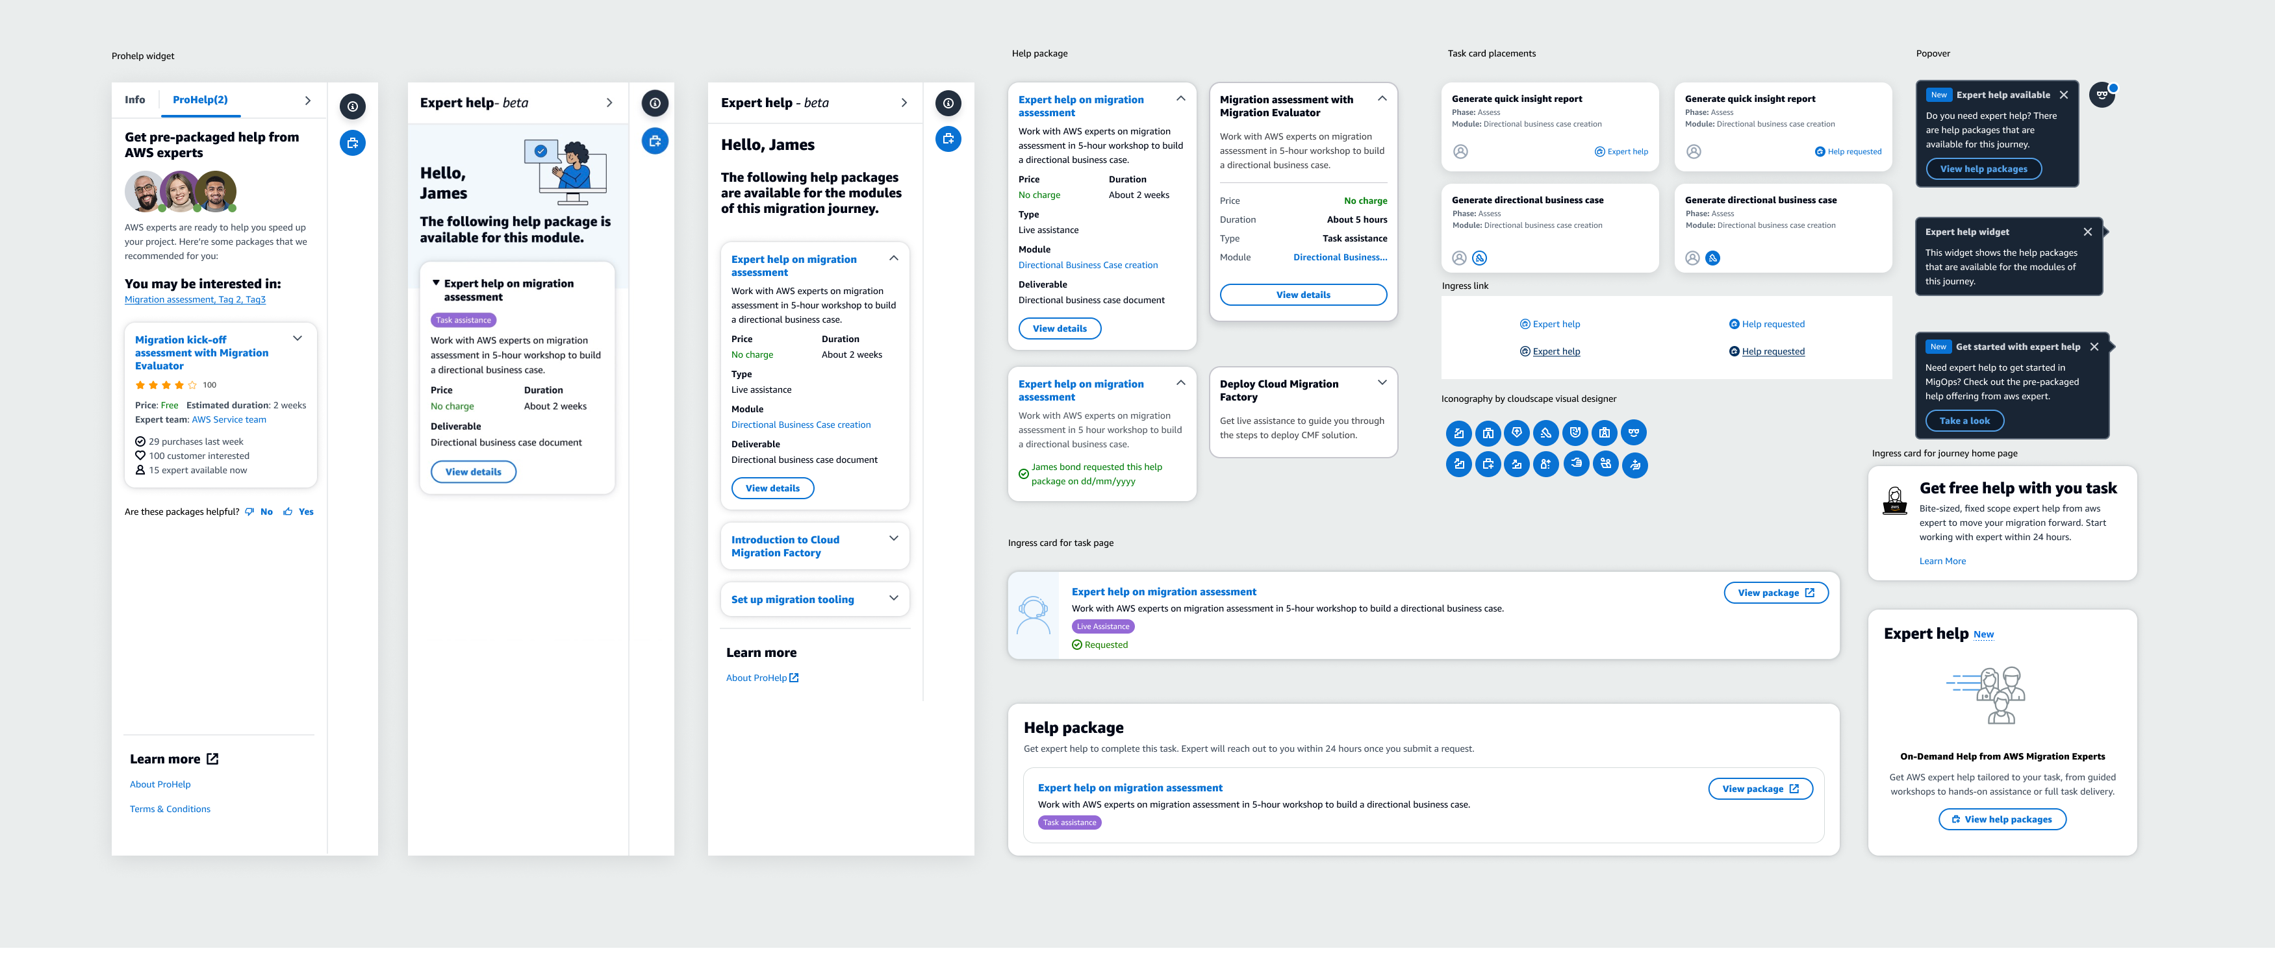This screenshot has width=2275, height=977.
Task: Collapse the Migration kick-off assessment card
Action: tap(298, 338)
